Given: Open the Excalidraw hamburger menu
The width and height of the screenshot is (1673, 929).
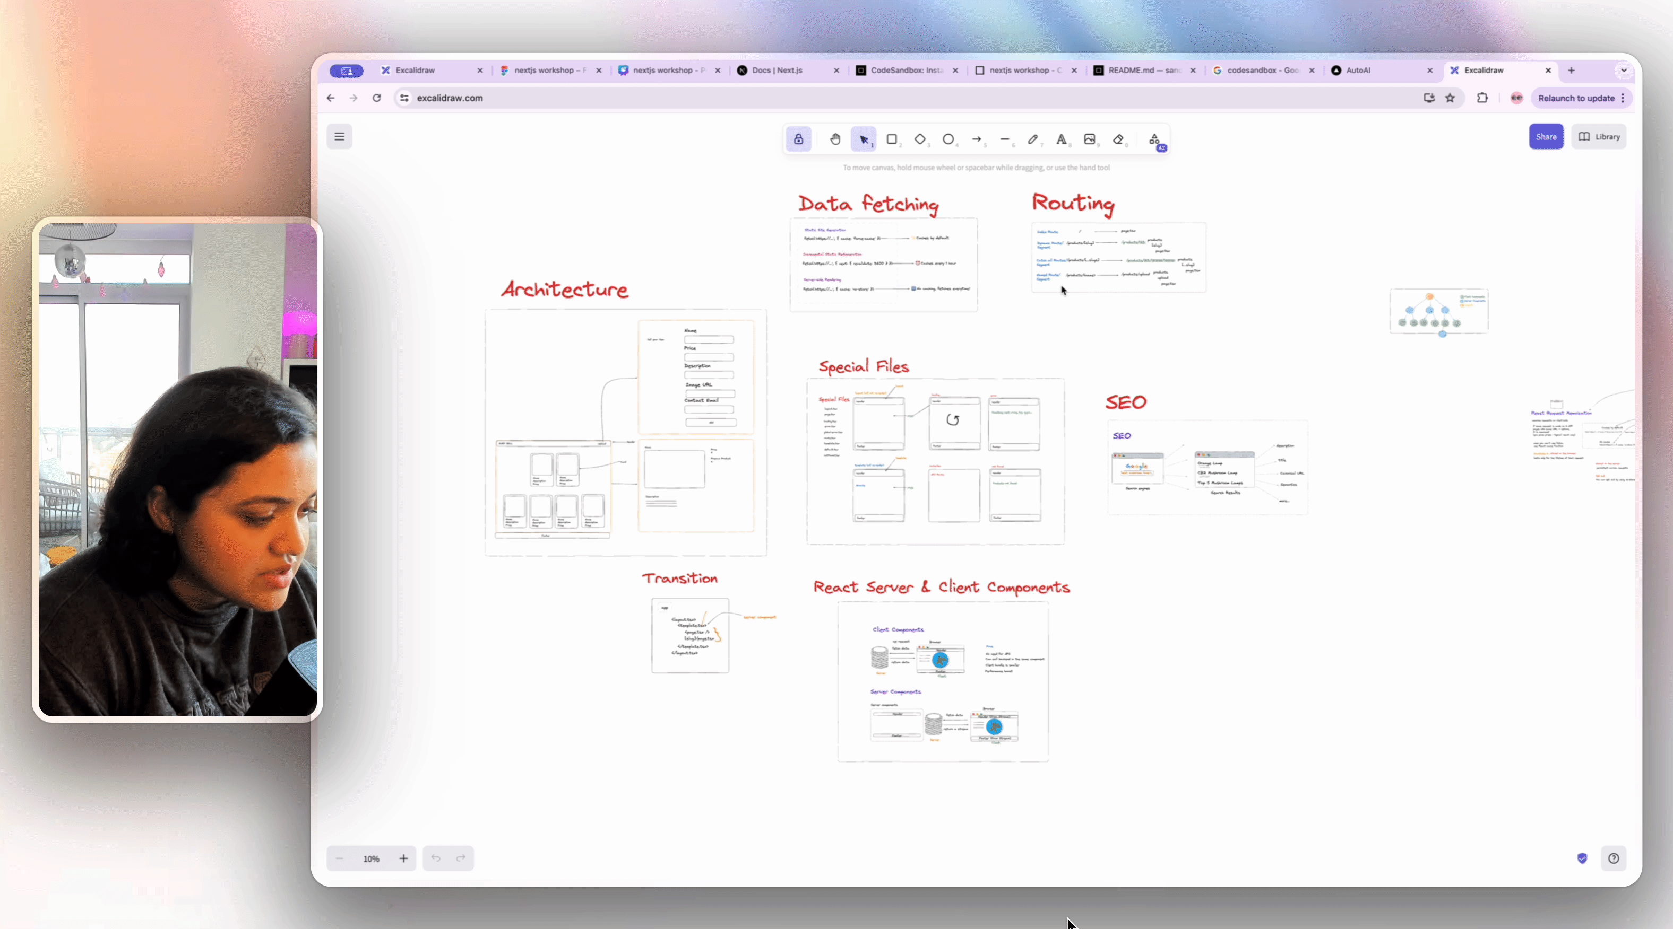Looking at the screenshot, I should pyautogui.click(x=339, y=137).
